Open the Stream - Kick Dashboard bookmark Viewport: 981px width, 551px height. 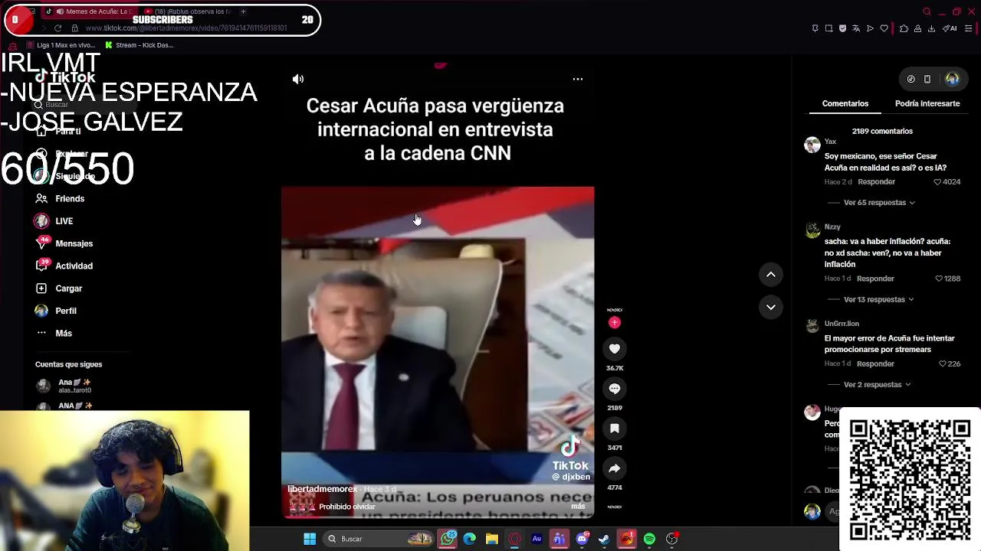click(139, 45)
